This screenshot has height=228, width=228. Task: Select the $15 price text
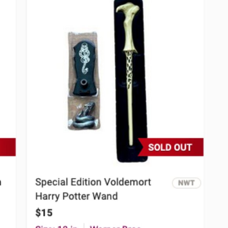click(x=44, y=213)
